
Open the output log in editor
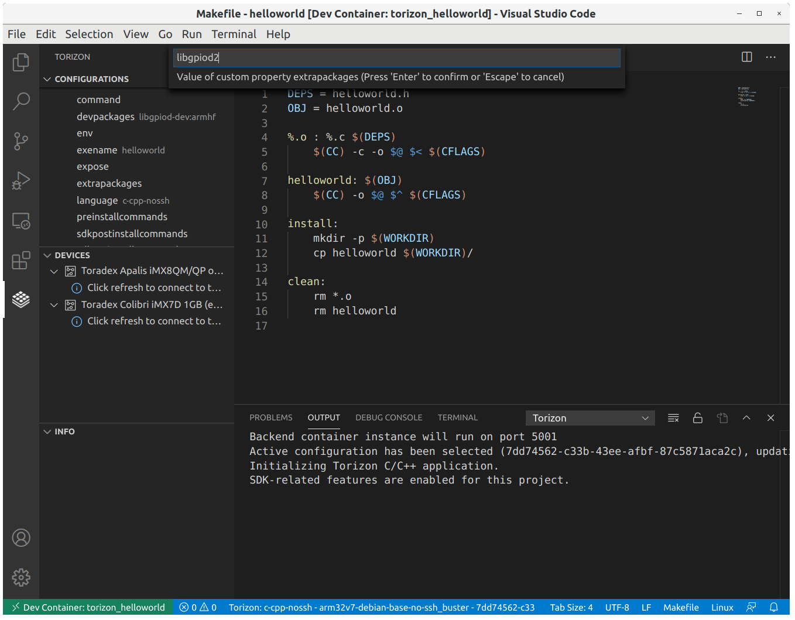coord(722,418)
